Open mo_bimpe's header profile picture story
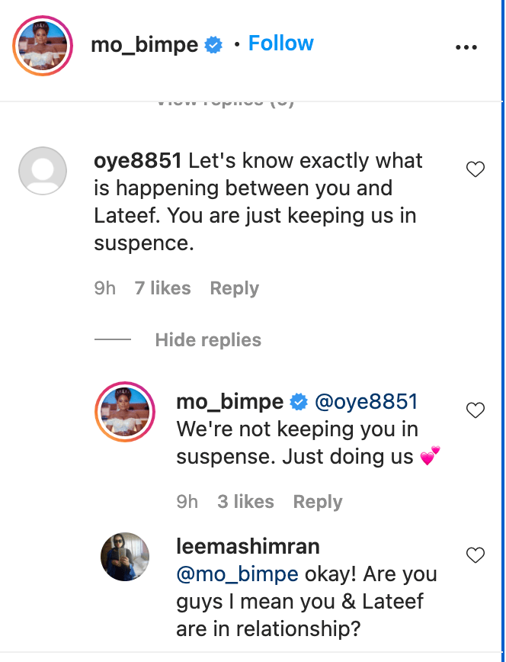The width and height of the screenshot is (506, 662). 43,46
